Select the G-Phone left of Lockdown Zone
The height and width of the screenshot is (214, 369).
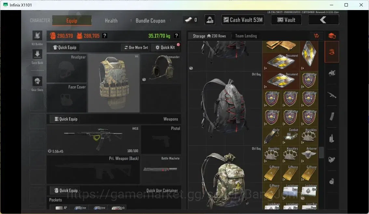point(272,192)
